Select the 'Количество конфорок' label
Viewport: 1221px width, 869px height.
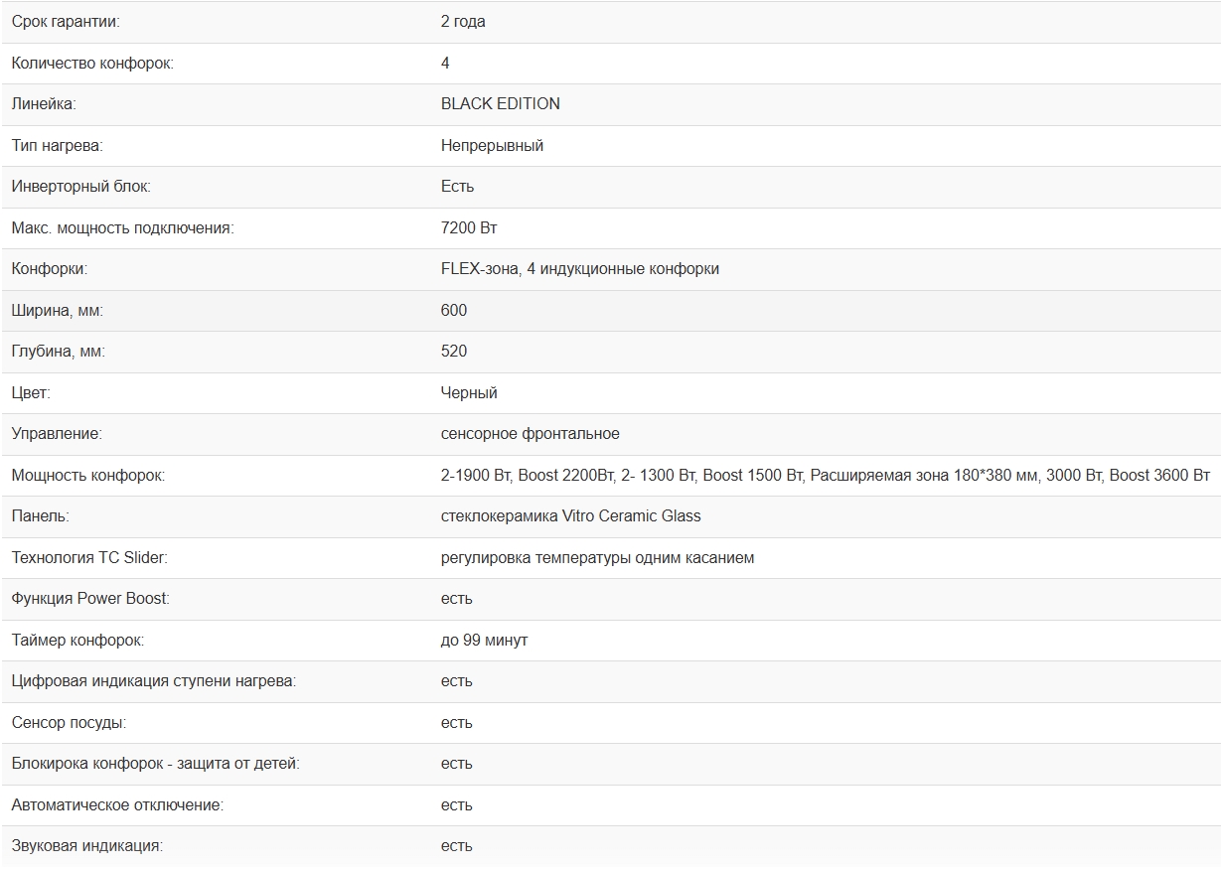[92, 64]
